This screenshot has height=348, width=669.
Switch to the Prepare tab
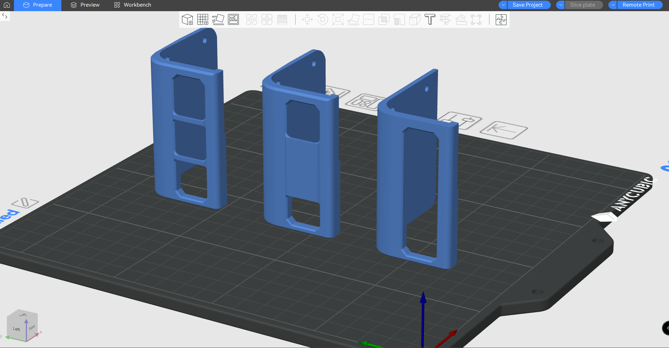[38, 5]
